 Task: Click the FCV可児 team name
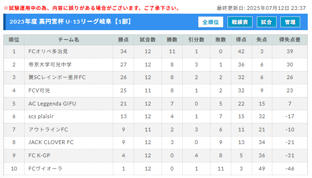(x=39, y=90)
